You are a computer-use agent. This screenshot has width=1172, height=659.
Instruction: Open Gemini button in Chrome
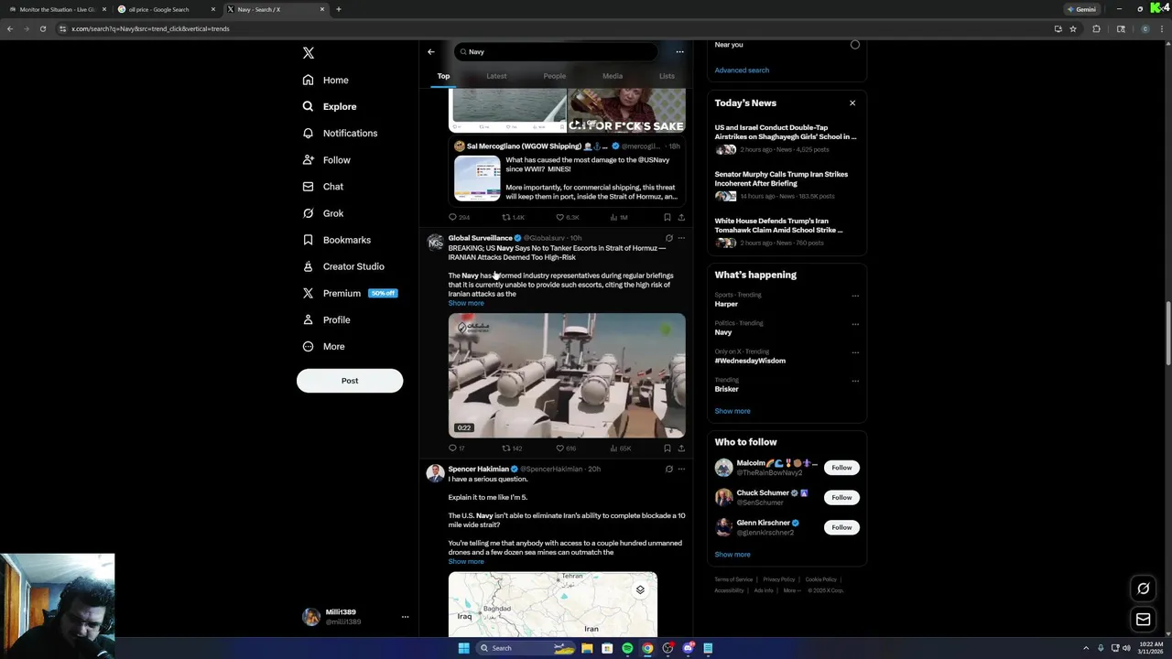coord(1081,9)
